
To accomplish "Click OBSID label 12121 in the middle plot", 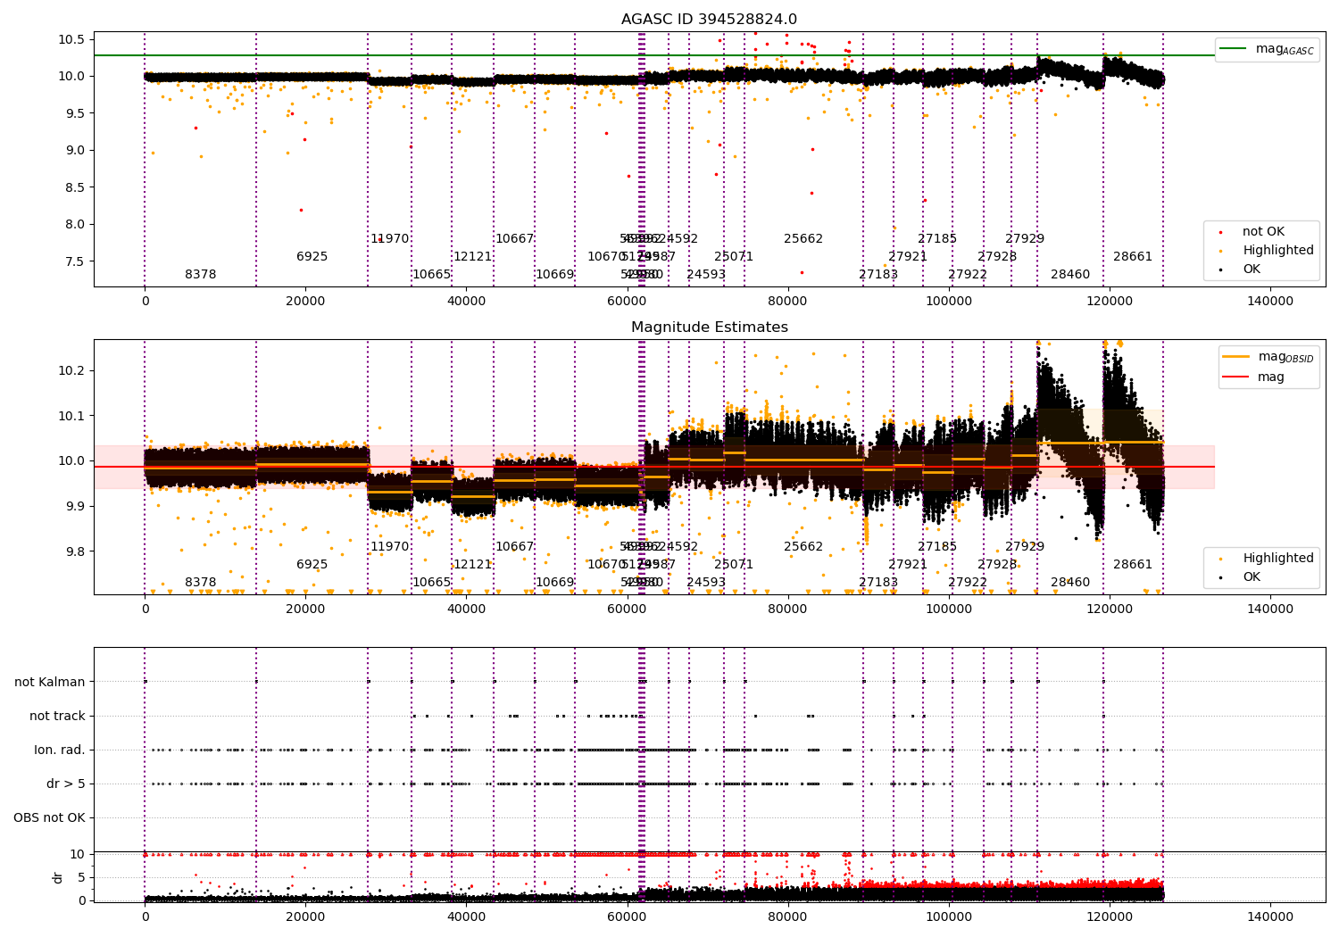I will pyautogui.click(x=473, y=565).
